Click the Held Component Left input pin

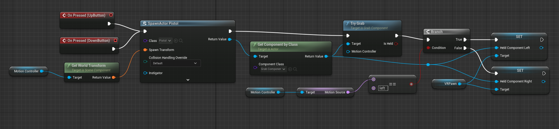(496, 48)
